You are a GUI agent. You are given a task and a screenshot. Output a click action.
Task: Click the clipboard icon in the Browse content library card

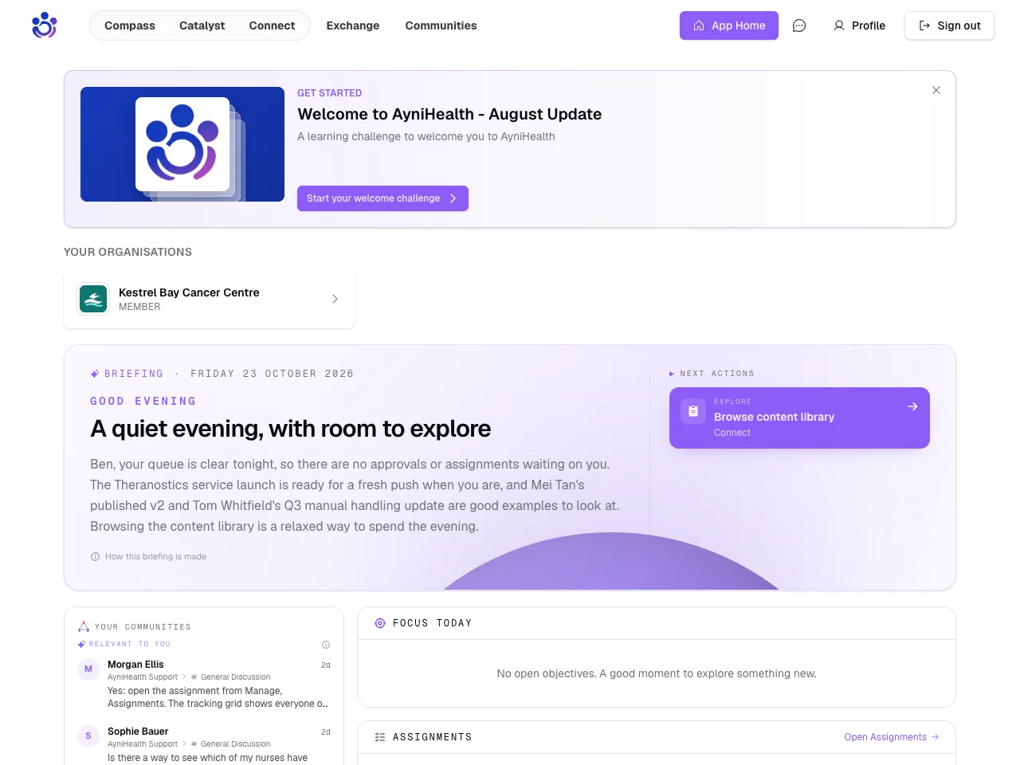coord(693,411)
